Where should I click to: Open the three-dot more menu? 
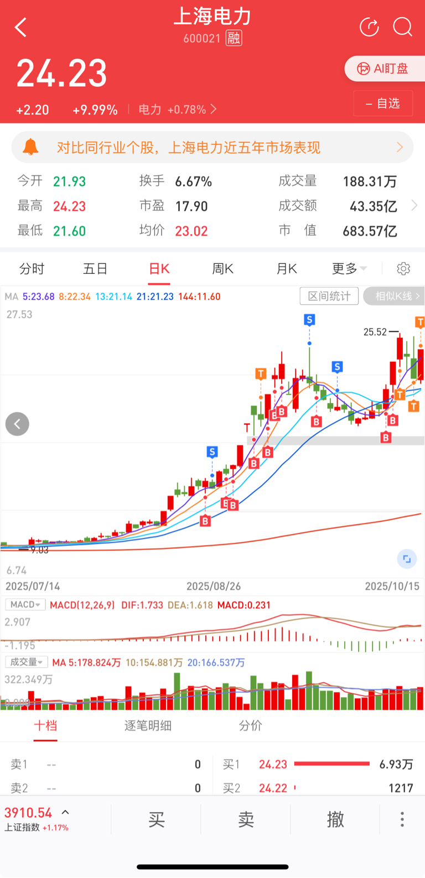[402, 819]
